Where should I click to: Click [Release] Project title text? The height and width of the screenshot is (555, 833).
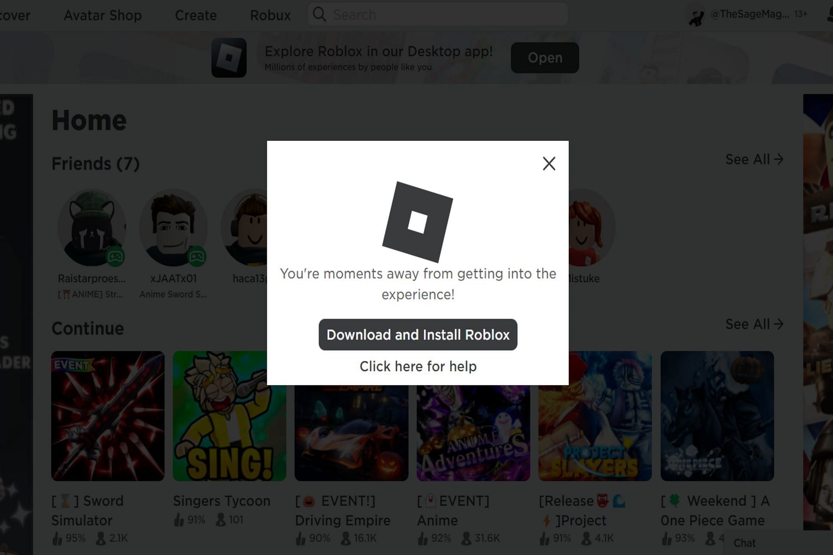click(x=581, y=510)
